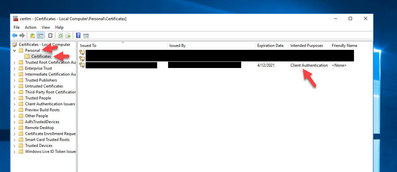Image resolution: width=397 pixels, height=172 pixels.
Task: Toggle Show/Hide Console Tree button
Action: [x=40, y=36]
